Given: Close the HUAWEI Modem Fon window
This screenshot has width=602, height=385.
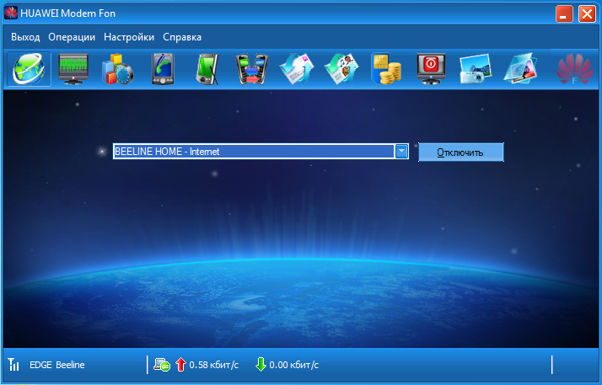Looking at the screenshot, I should tap(587, 14).
